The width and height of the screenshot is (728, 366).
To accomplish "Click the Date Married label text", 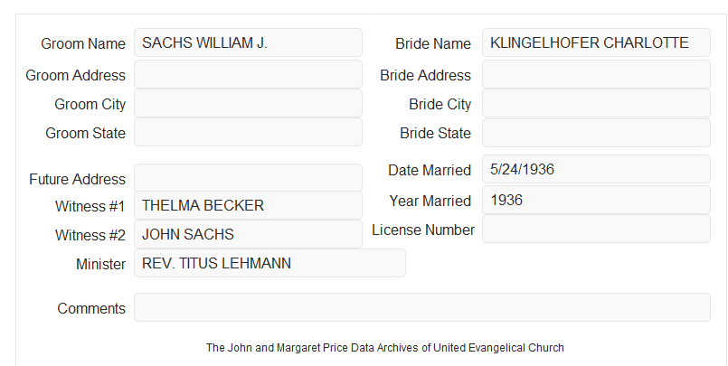I will (430, 170).
